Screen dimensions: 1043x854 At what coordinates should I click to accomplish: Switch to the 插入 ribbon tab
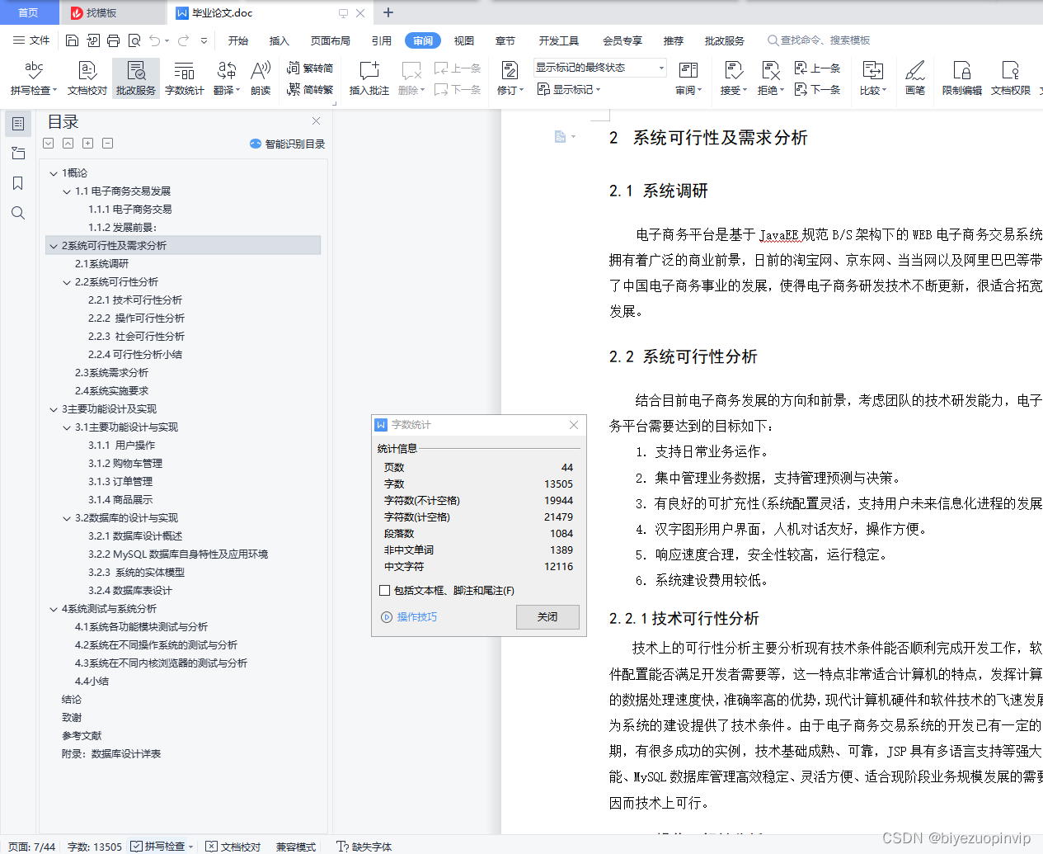280,40
